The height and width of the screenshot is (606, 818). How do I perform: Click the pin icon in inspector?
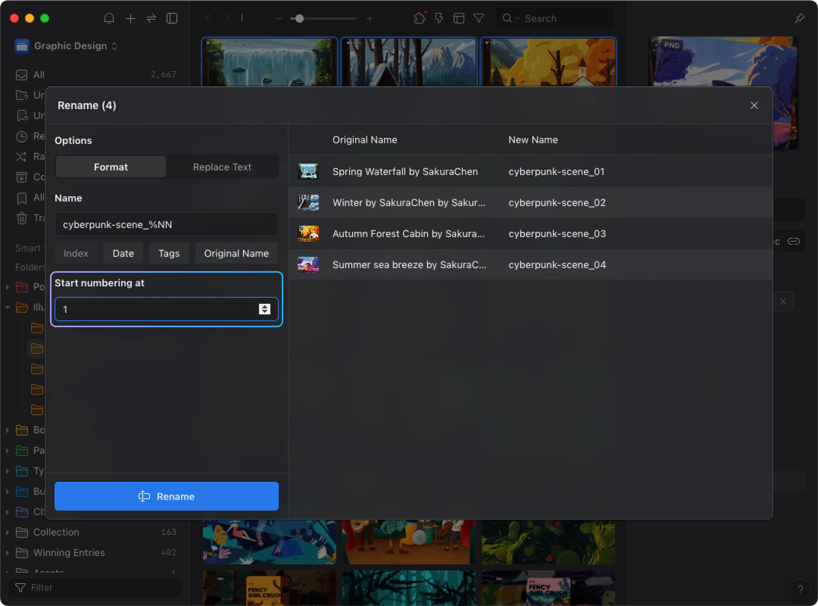click(x=799, y=18)
